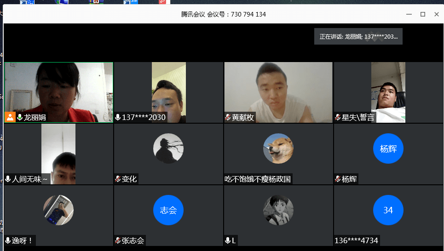The width and height of the screenshot is (444, 251).
Task: Click the name label 龙丽娟
Action: (35, 117)
